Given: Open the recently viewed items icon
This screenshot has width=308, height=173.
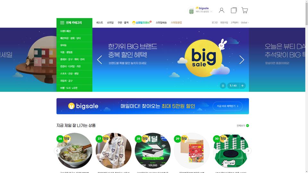Looking at the screenshot, I should (234, 10).
